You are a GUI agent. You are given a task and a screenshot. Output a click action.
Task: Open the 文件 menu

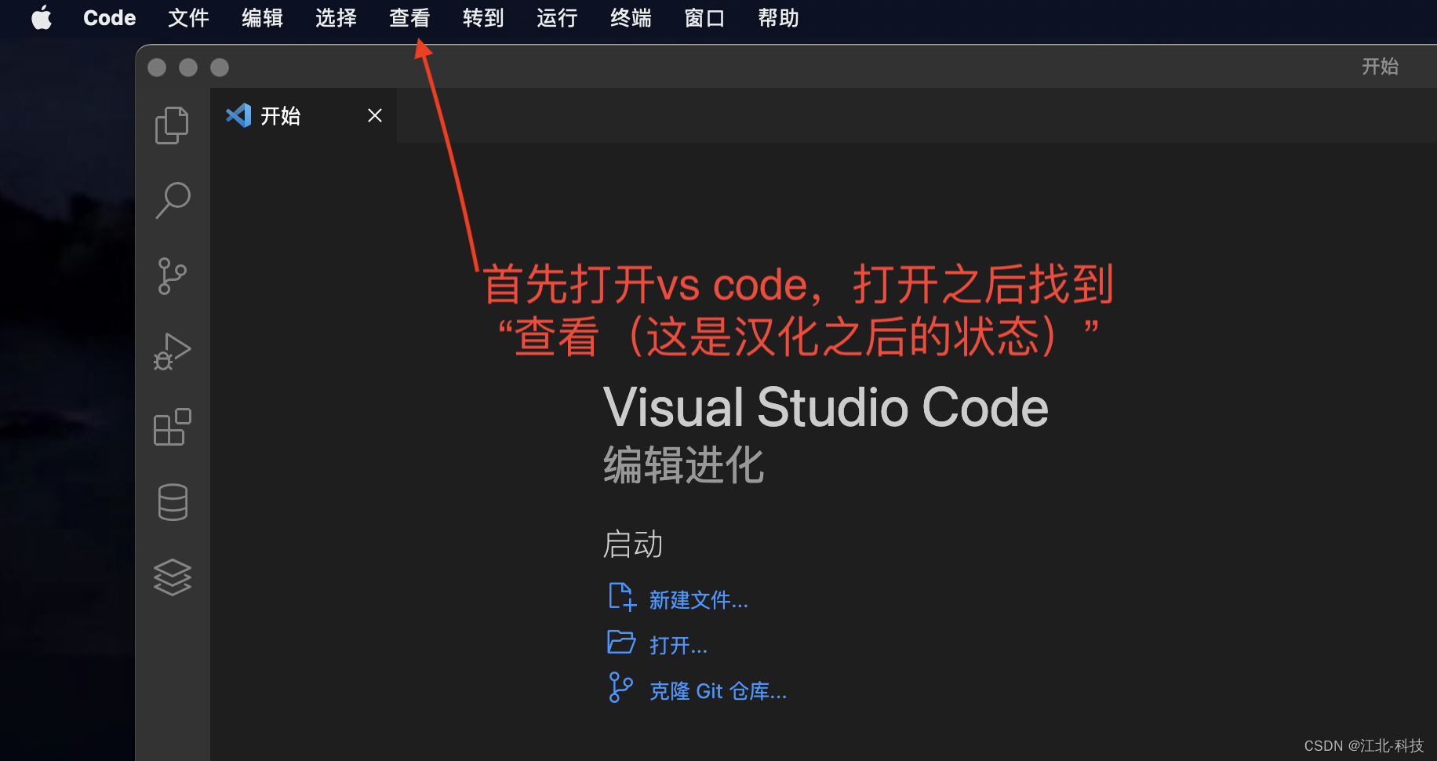click(x=188, y=17)
